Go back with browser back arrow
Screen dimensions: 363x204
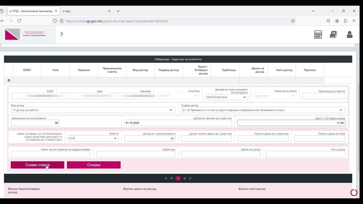(x=2, y=21)
